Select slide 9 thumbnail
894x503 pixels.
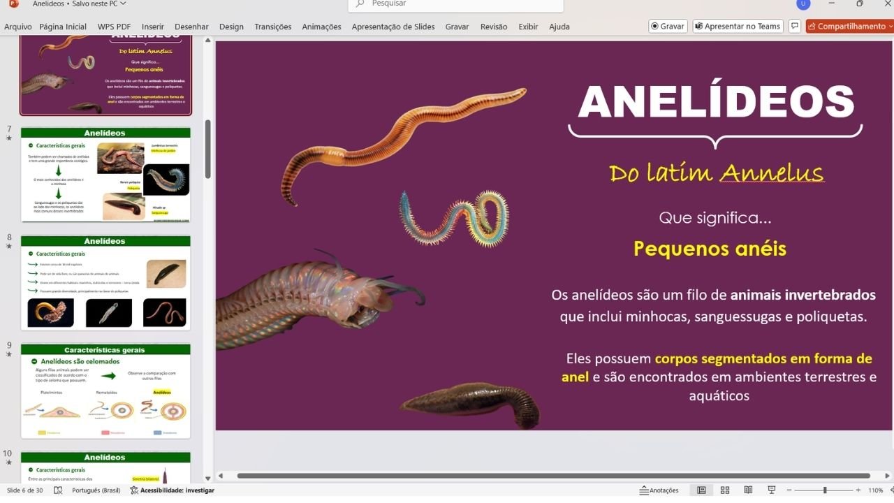pos(105,391)
